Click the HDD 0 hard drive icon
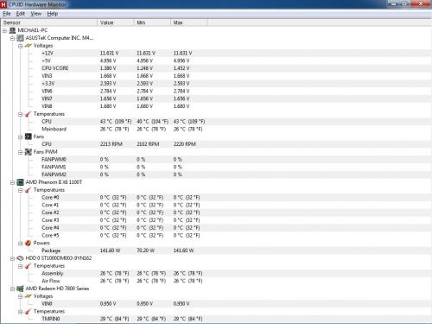Screen dimensions: 432x324 pos(20,258)
